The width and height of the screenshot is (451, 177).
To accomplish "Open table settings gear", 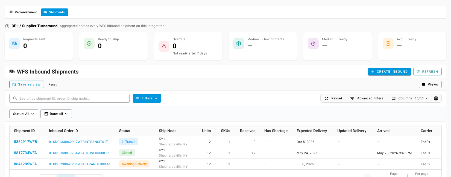I will pos(436,98).
